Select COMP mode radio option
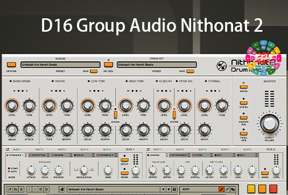 (9, 168)
